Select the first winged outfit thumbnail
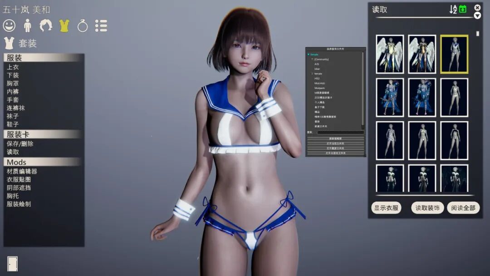This screenshot has height=276, width=490. (x=390, y=54)
